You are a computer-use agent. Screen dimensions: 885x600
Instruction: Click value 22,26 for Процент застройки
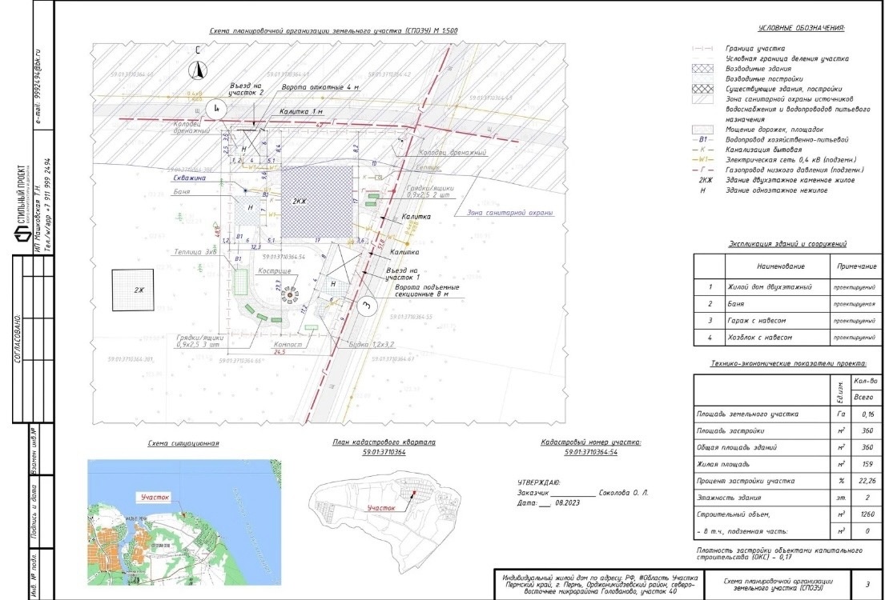click(867, 481)
